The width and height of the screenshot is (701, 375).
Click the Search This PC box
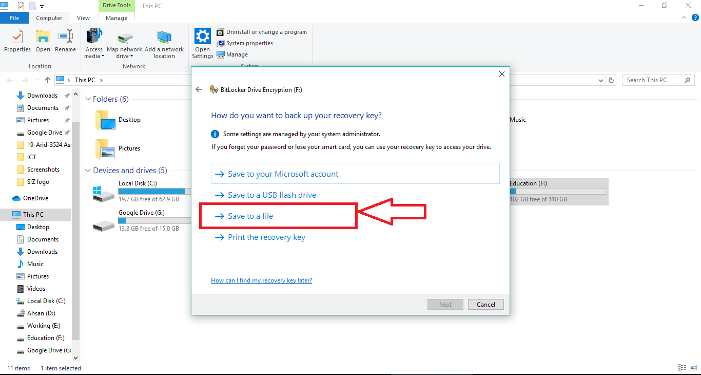click(x=658, y=80)
